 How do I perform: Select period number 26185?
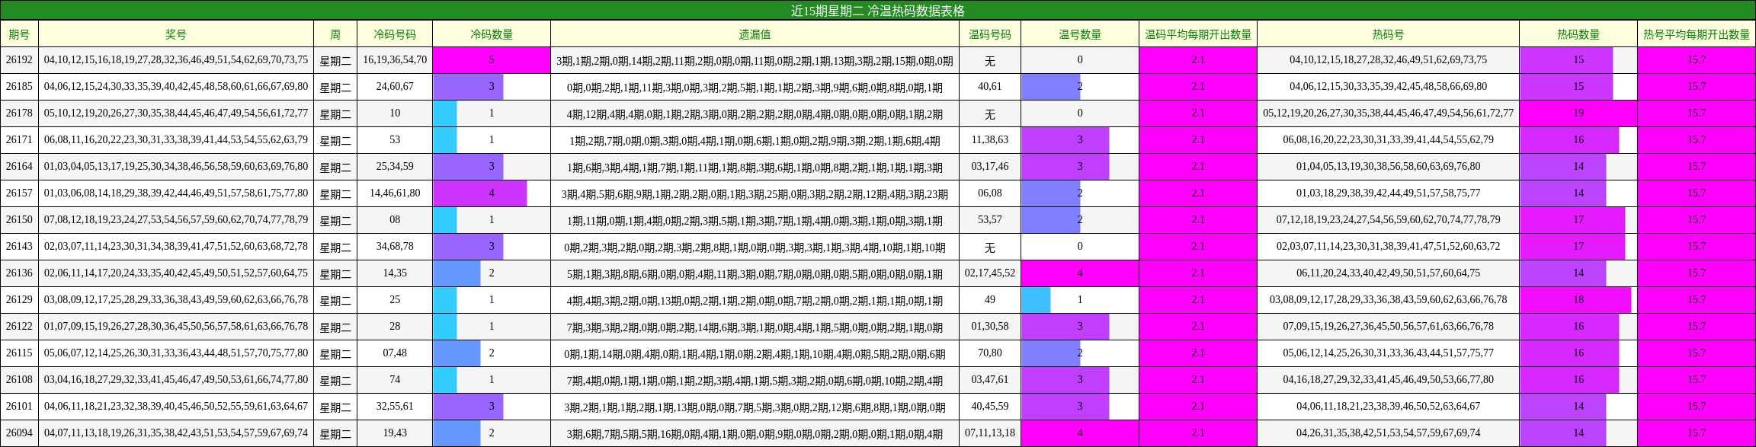pos(19,87)
